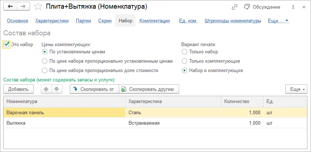The image size is (311, 152).
Task: Open Ед. изм. section
Action: [x=188, y=21]
